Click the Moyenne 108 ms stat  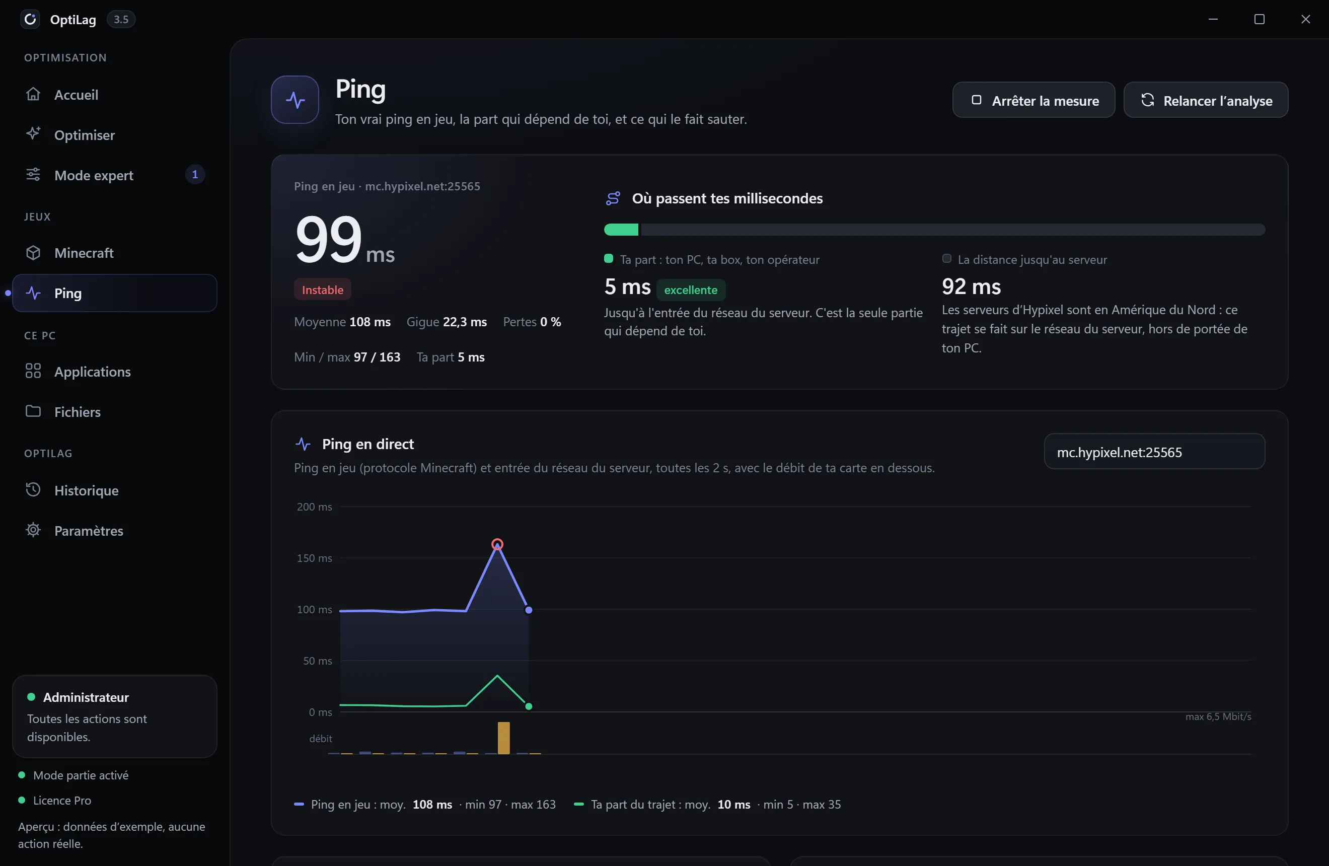[x=342, y=322]
